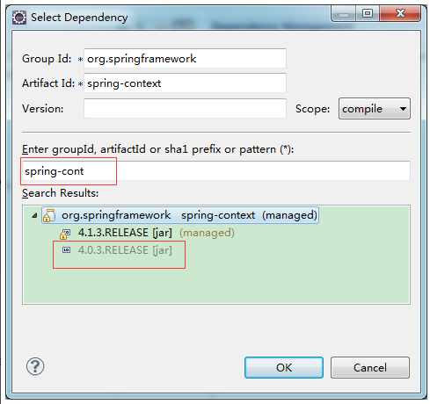430x404 pixels.
Task: Click the small jar icon beside 4.0.3.RELEASE
Action: (x=67, y=250)
